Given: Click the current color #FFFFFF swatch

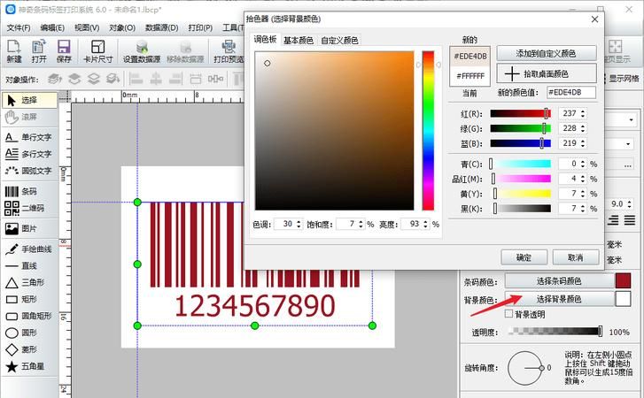Looking at the screenshot, I should [470, 76].
